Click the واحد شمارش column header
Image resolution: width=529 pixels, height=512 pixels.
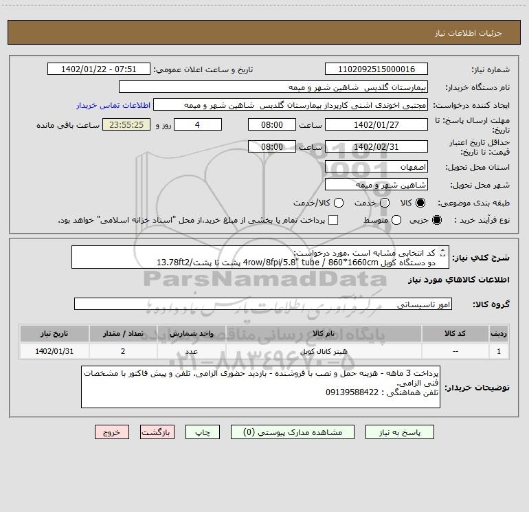[191, 334]
